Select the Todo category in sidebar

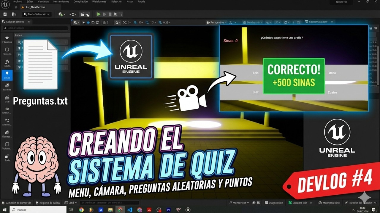click(7, 158)
